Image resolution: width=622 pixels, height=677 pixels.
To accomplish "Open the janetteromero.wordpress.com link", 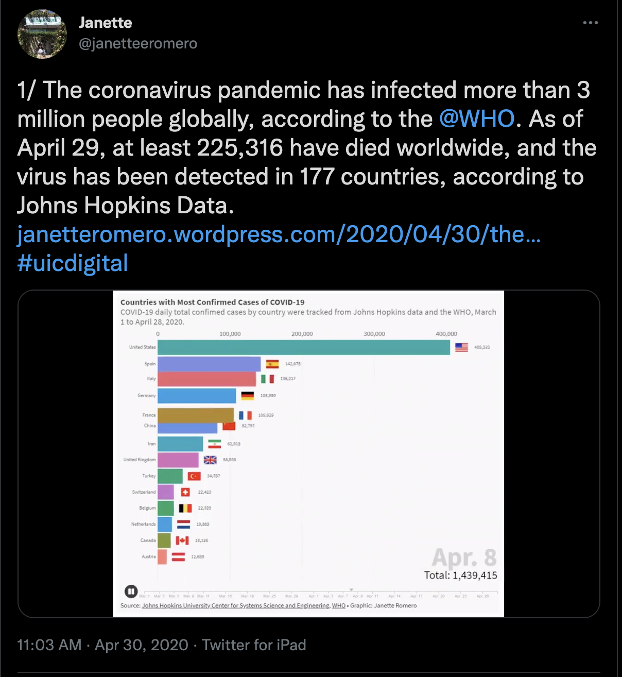I will coord(279,234).
